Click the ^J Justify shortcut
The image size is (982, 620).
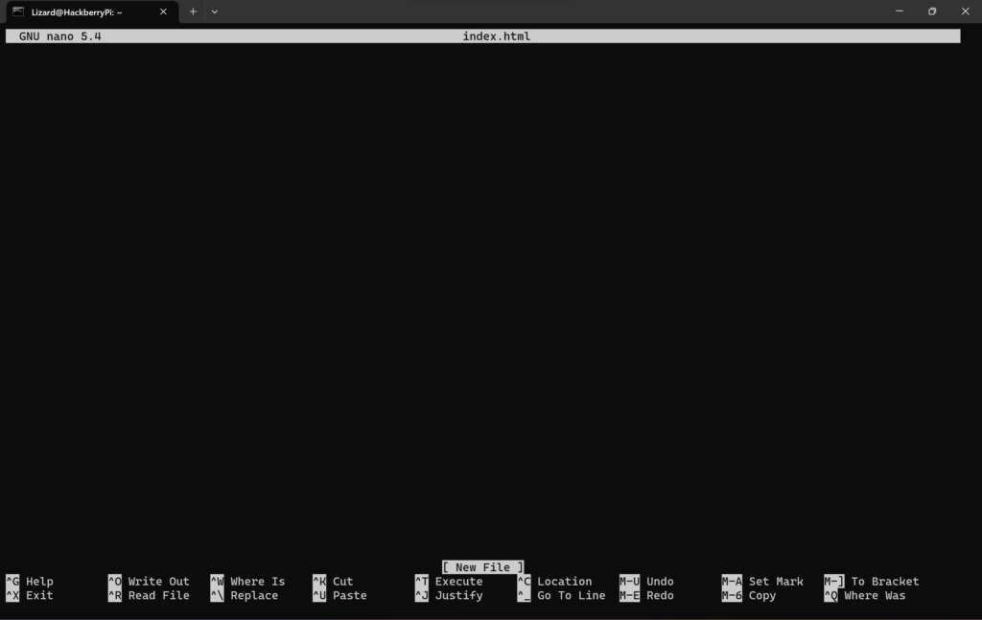point(449,596)
